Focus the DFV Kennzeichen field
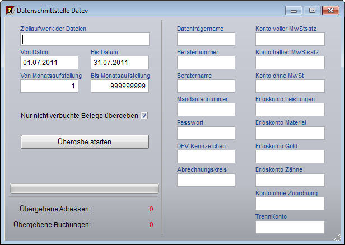This screenshot has width=345, height=245. (x=206, y=157)
